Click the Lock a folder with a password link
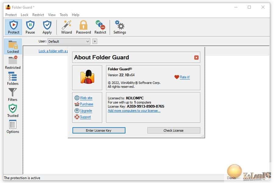The image size is (274, 183). tap(53, 51)
